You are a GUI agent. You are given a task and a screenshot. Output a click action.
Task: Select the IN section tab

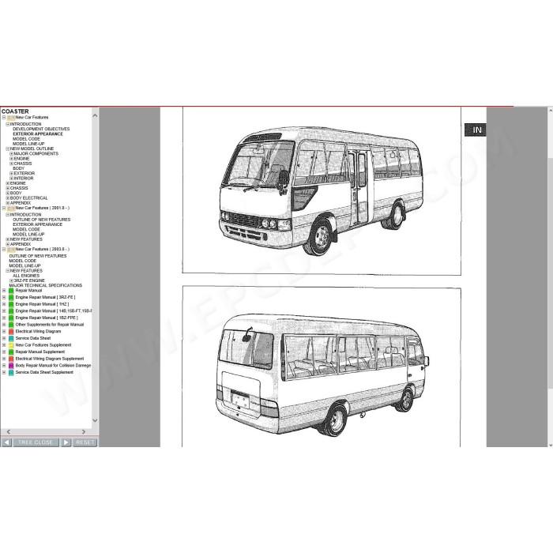click(x=475, y=130)
